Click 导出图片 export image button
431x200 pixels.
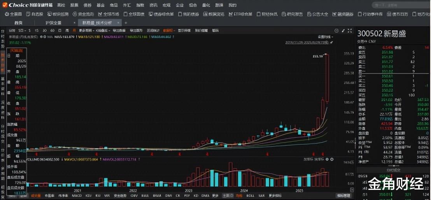[x=136, y=30]
